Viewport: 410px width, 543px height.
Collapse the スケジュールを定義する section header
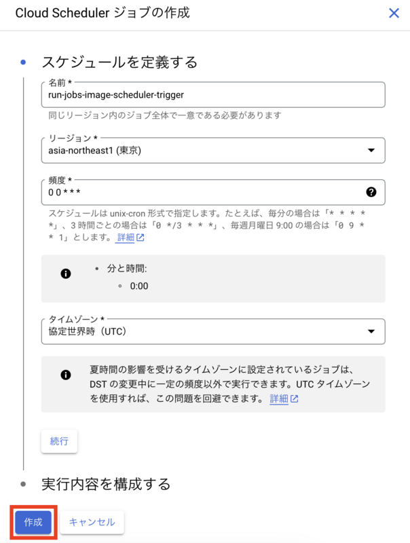[x=119, y=62]
